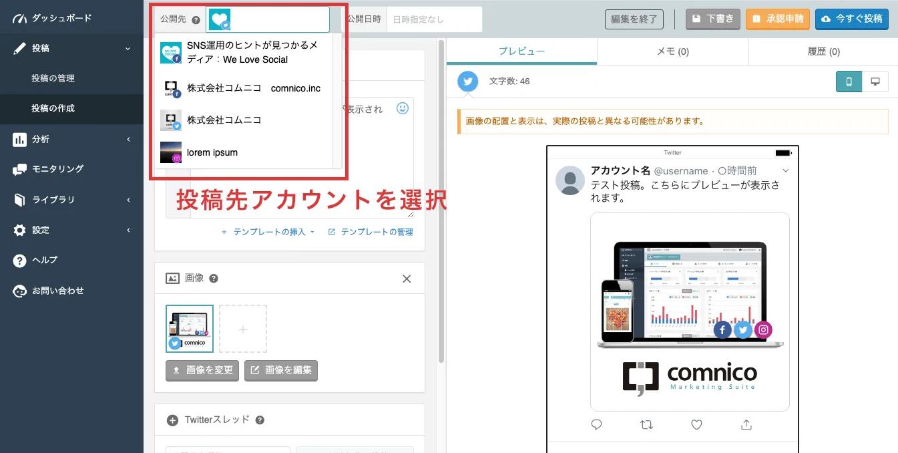
Task: Click the Twitter bird icon above preview
Action: pos(468,82)
